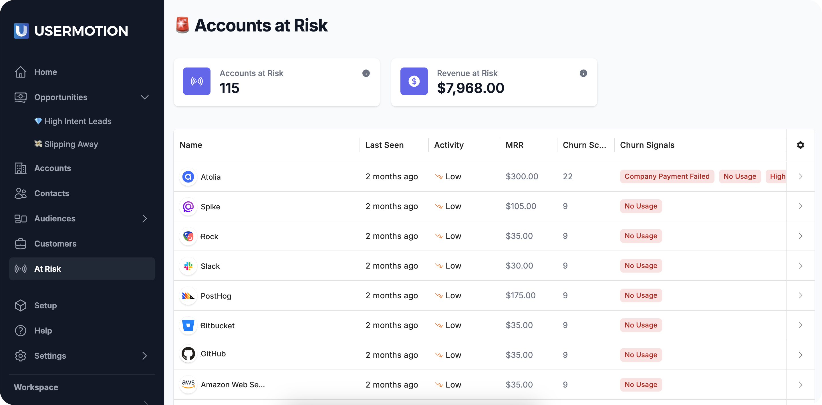Click the Contacts people icon
The height and width of the screenshot is (405, 822).
tap(20, 193)
